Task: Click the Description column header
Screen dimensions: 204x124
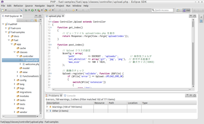Action: [x=70, y=103]
